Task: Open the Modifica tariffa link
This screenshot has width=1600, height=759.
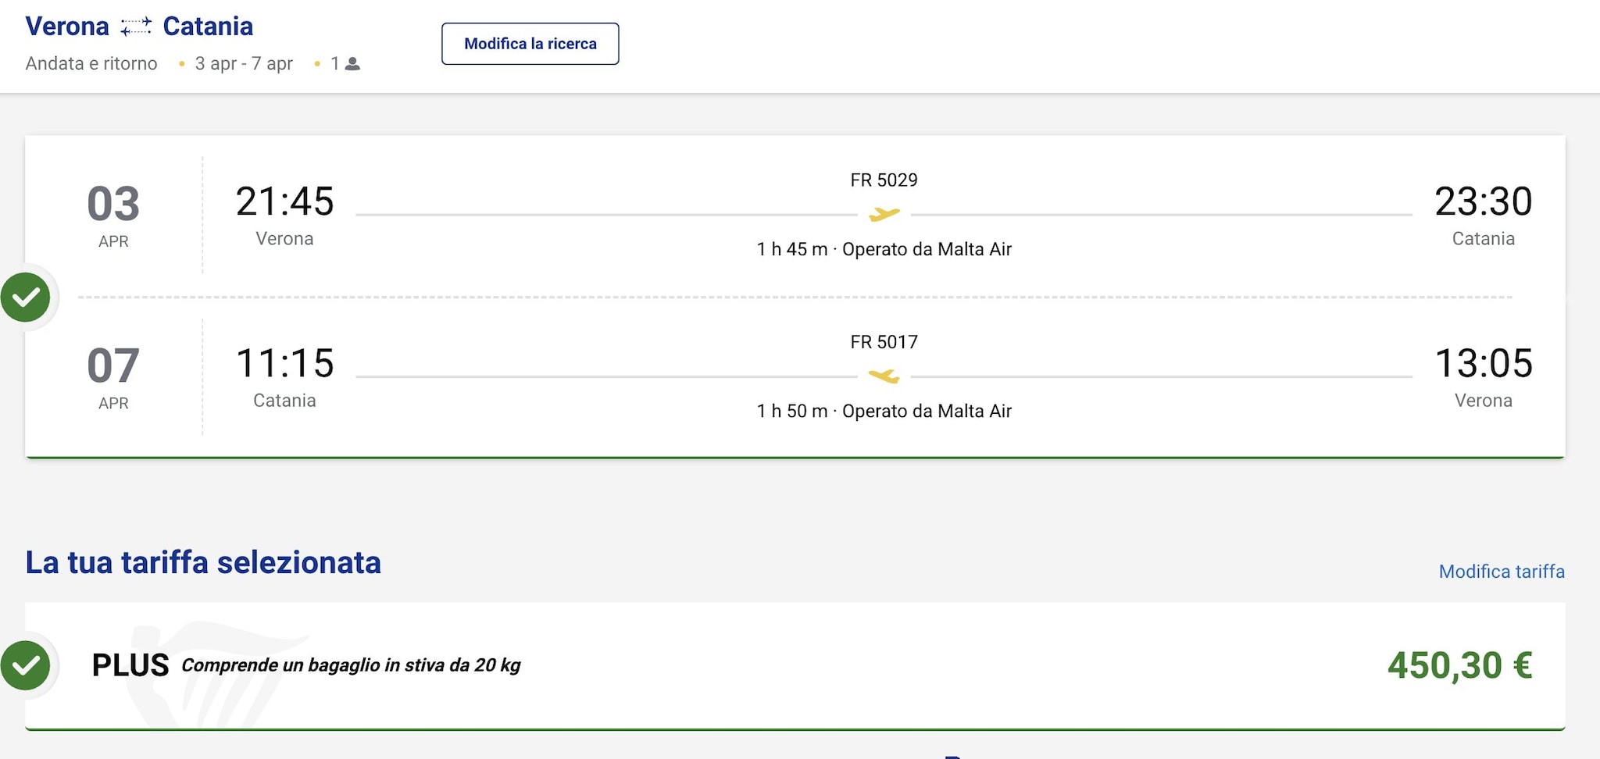Action: 1501,572
